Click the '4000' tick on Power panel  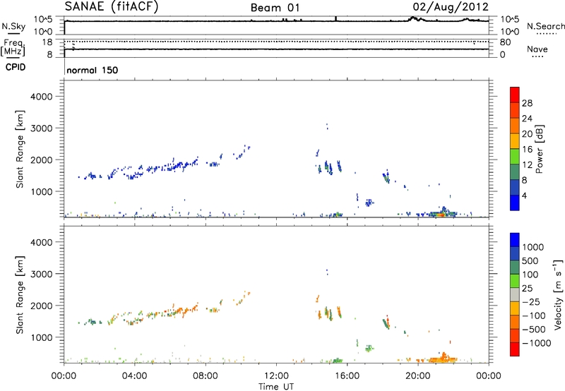(41, 97)
